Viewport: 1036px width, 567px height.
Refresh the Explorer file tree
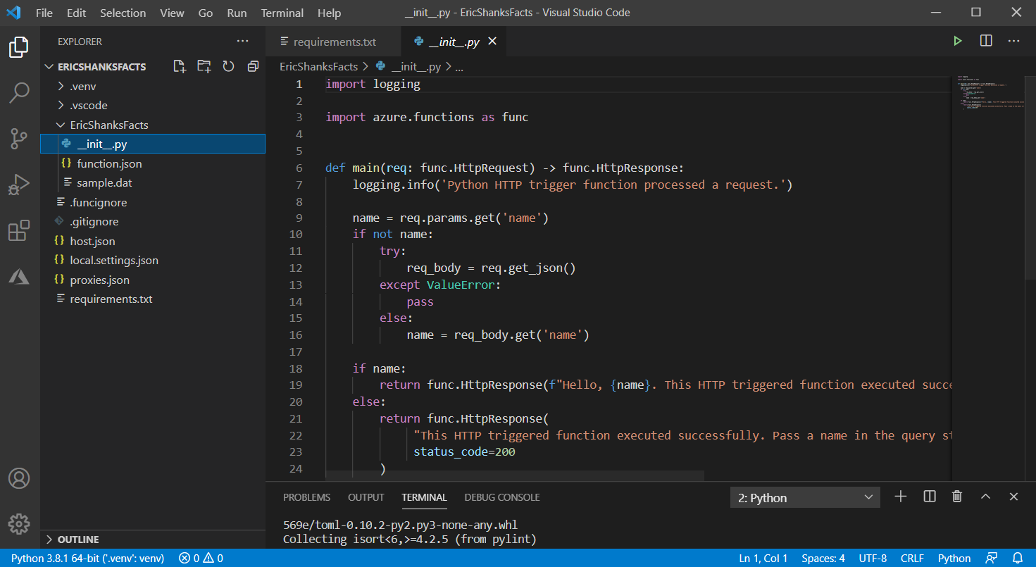pos(228,66)
